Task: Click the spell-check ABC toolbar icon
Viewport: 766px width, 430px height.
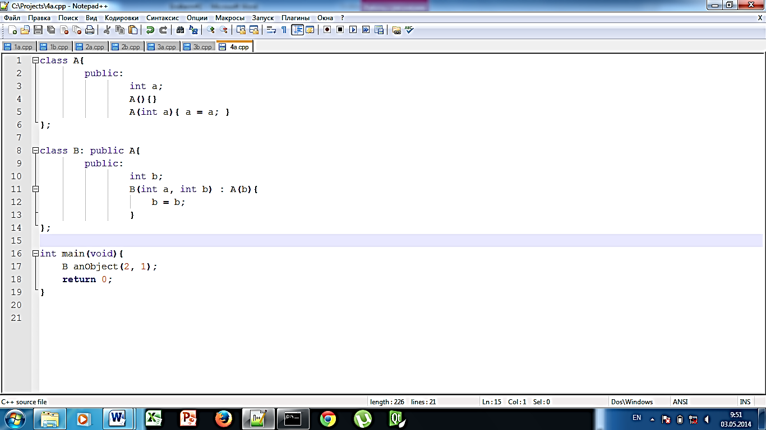Action: click(409, 30)
